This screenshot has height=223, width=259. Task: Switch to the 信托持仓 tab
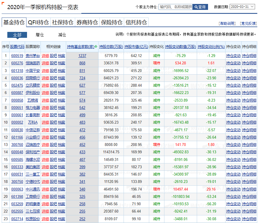[x=136, y=22]
